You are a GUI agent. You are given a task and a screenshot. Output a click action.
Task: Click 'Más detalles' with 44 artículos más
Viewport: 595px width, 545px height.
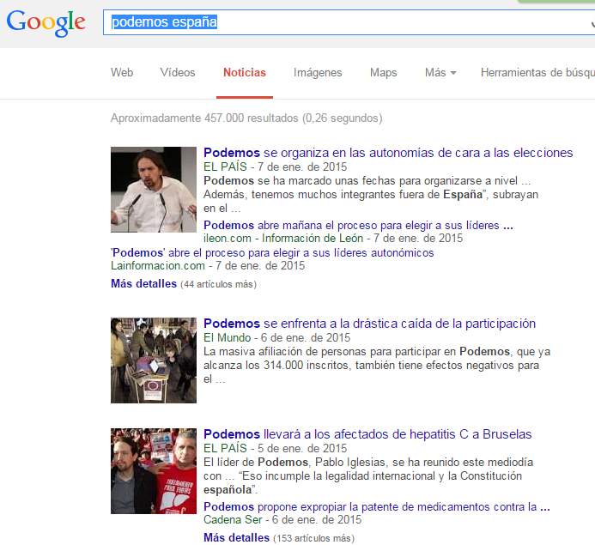click(x=144, y=284)
